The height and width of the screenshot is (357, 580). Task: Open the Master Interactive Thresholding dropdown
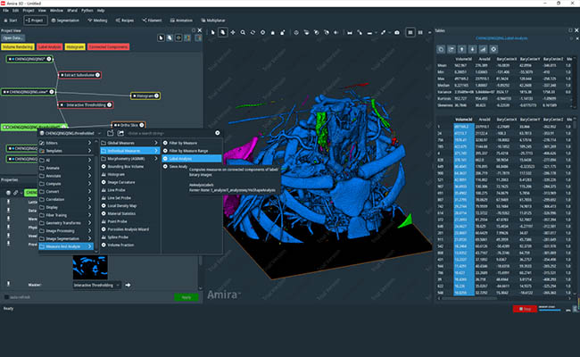97,286
